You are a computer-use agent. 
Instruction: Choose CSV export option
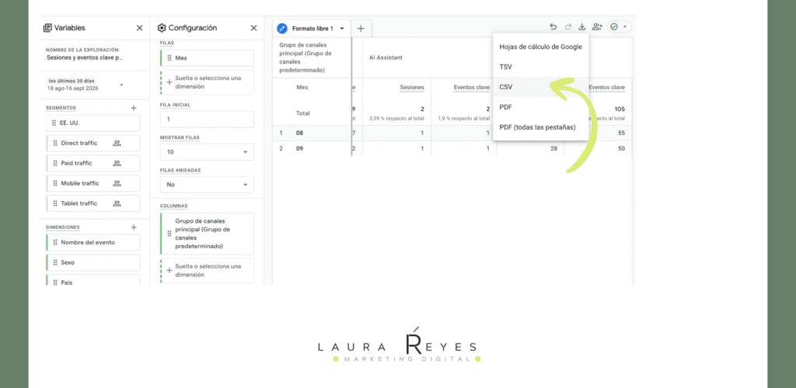tap(541, 87)
